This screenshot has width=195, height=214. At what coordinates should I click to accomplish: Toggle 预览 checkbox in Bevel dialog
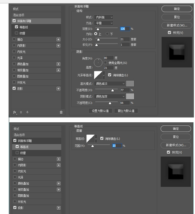pyautogui.click(x=170, y=33)
